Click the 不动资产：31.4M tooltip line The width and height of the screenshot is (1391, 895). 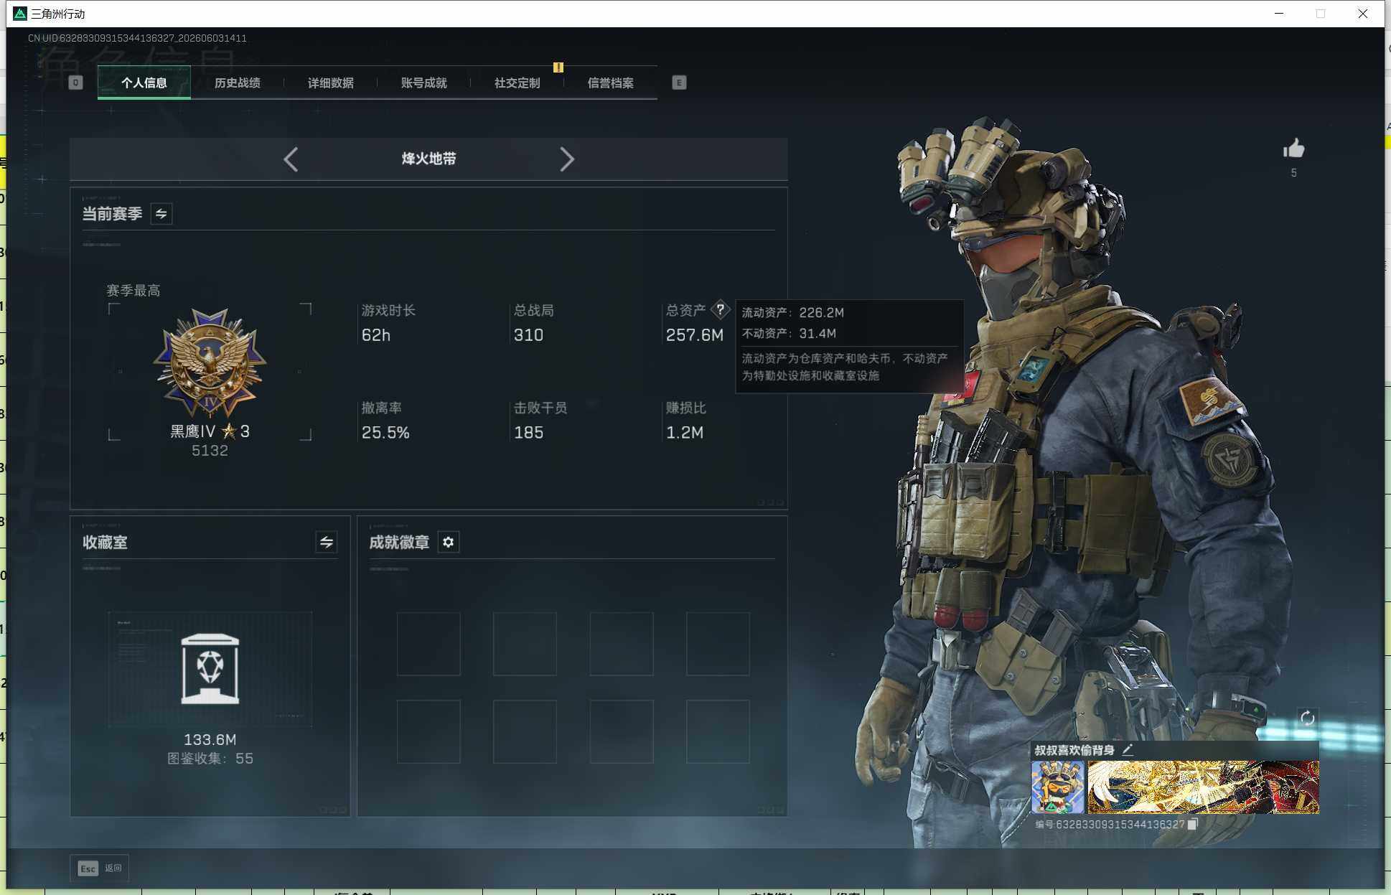(789, 333)
